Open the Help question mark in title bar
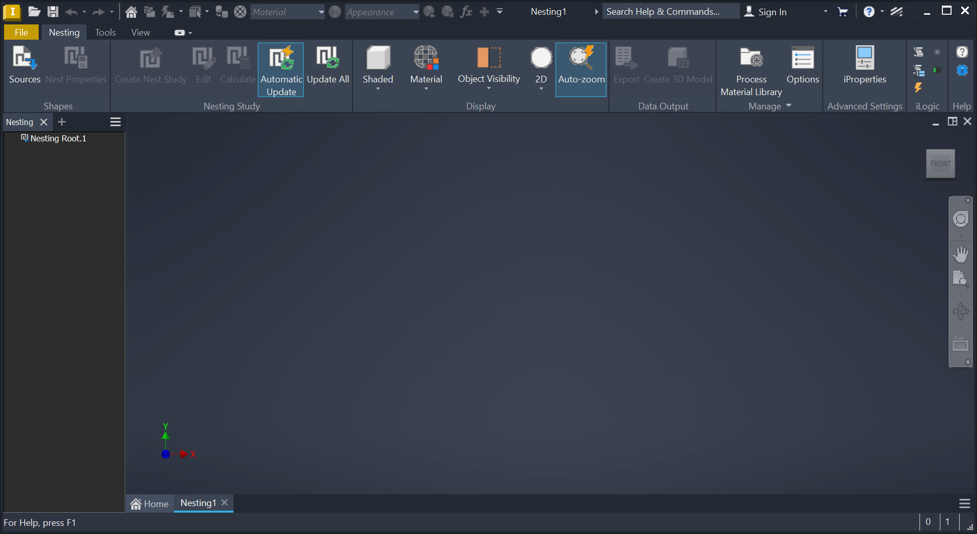 (869, 12)
